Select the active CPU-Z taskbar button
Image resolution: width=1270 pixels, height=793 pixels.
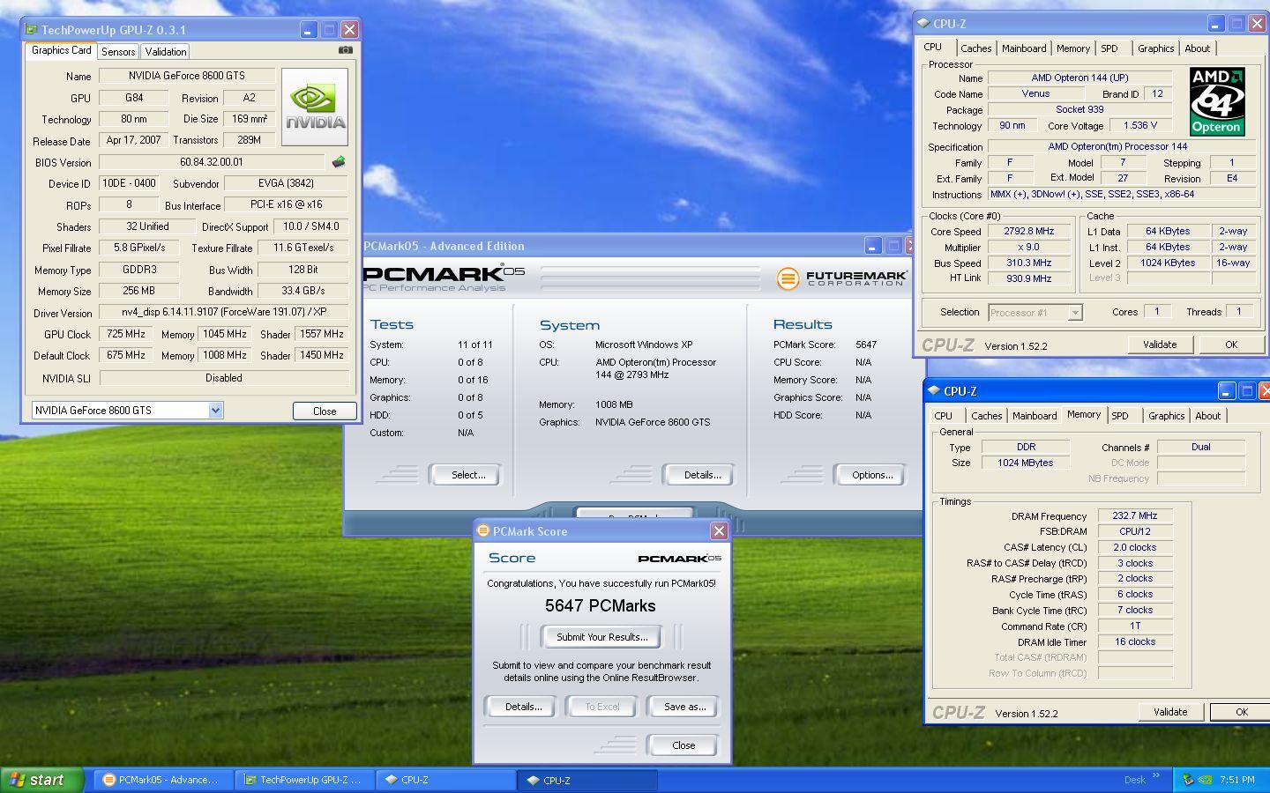point(588,780)
